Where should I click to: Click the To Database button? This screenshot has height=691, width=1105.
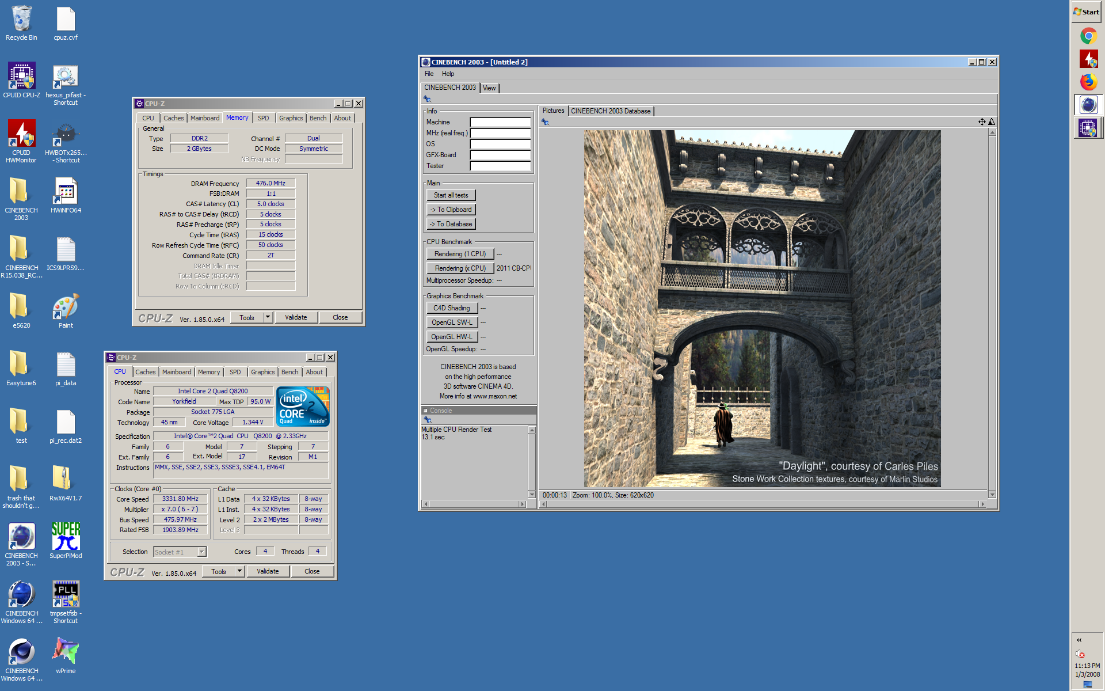[x=451, y=224]
